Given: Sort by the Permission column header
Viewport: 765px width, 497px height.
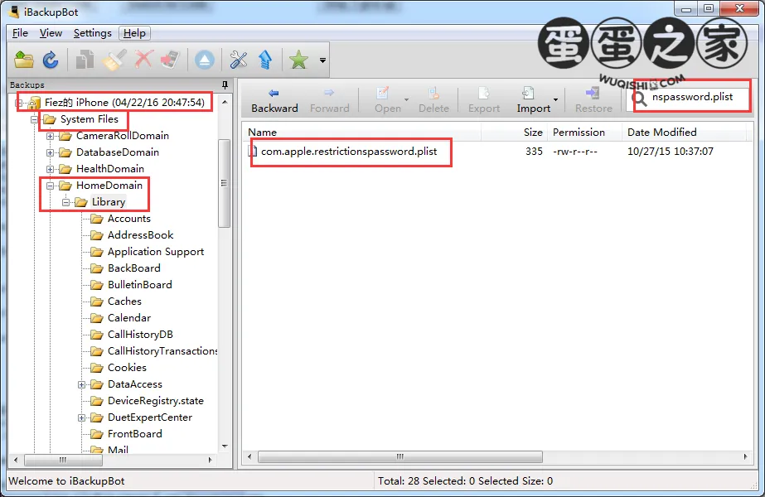Looking at the screenshot, I should pyautogui.click(x=584, y=133).
